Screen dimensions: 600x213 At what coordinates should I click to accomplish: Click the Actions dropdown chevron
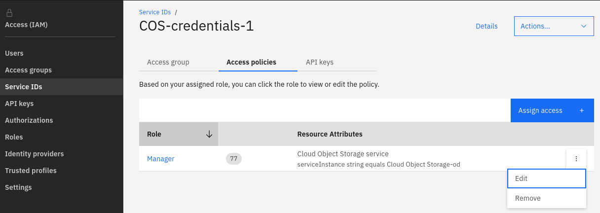coord(584,26)
